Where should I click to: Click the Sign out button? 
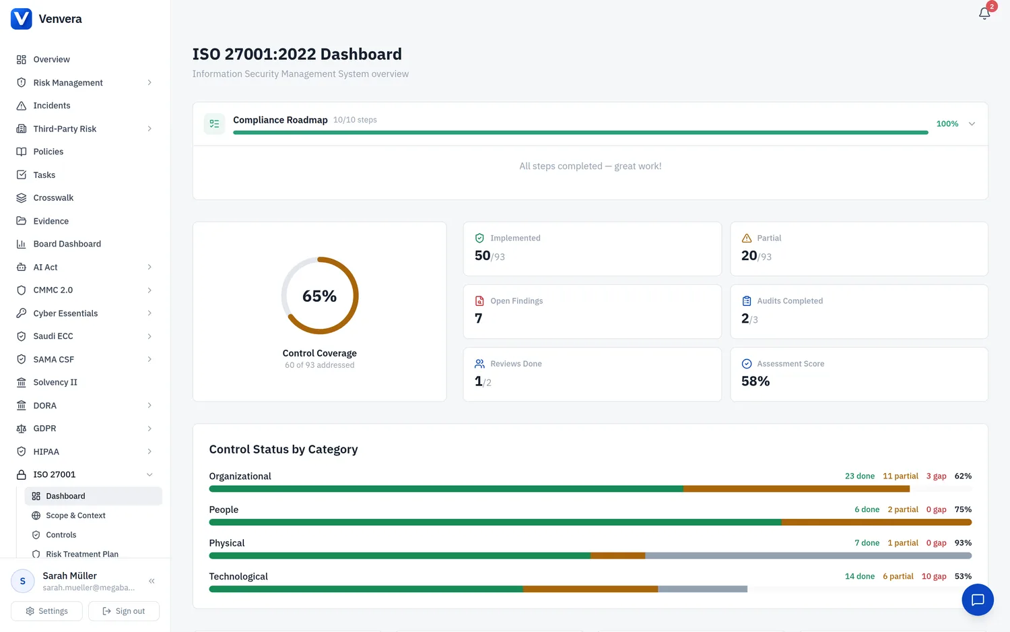pyautogui.click(x=124, y=611)
